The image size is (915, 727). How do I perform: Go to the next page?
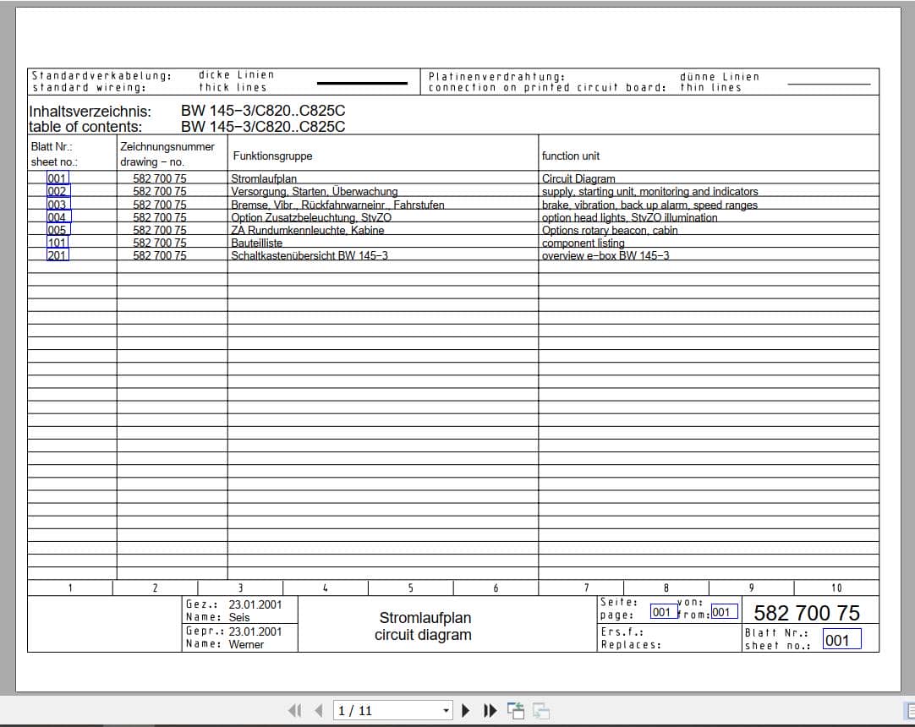[466, 710]
